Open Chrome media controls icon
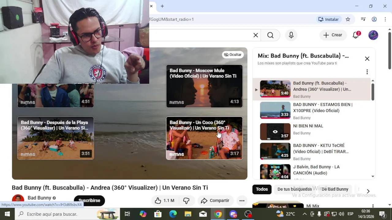The image size is (392, 220). point(363,19)
